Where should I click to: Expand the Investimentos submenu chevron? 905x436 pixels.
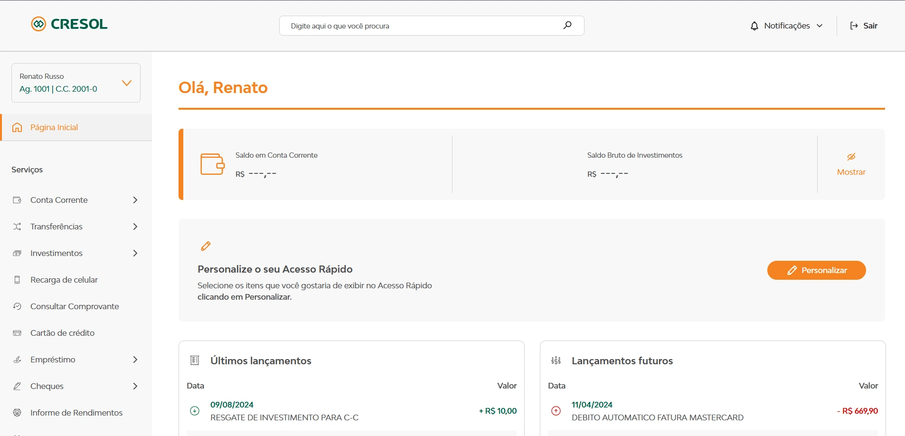[x=135, y=253]
